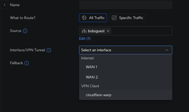Choose WAN 1 from the list

click(126, 67)
